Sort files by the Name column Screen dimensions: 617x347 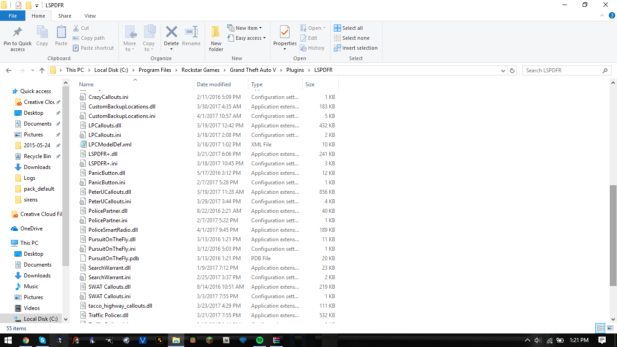pyautogui.click(x=135, y=84)
